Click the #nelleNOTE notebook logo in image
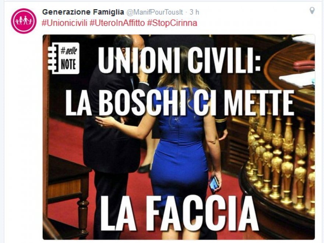 (64, 58)
